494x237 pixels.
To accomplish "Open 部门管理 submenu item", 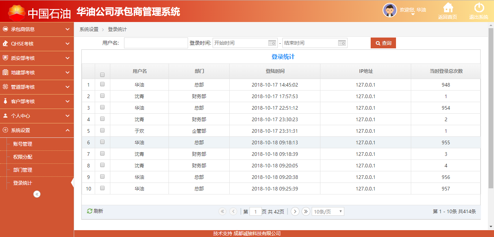I will pyautogui.click(x=23, y=170).
